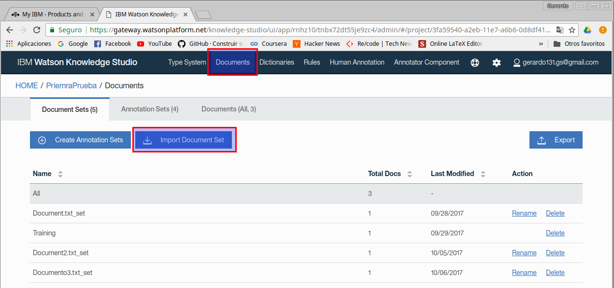Rename Document.txt_set

pos(524,213)
